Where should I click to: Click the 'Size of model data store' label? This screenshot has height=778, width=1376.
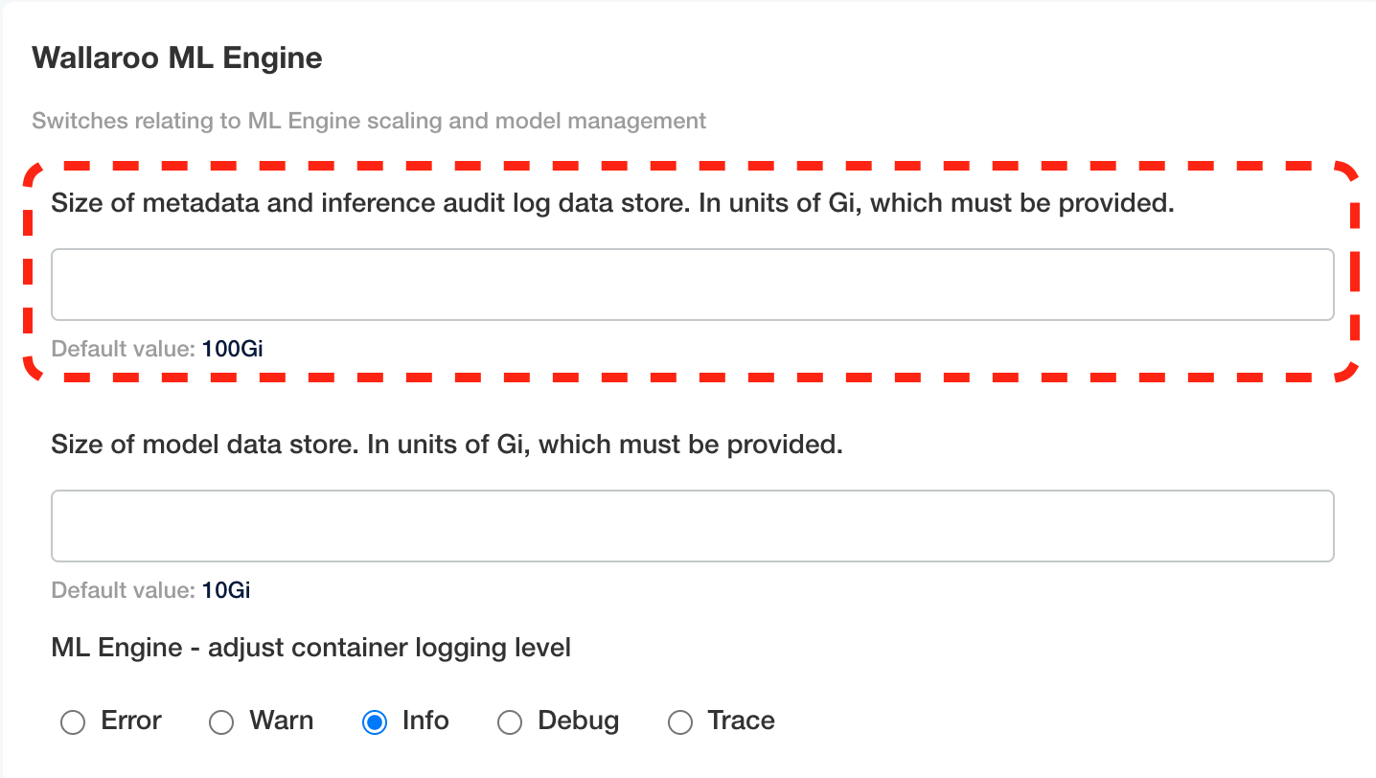coord(447,445)
